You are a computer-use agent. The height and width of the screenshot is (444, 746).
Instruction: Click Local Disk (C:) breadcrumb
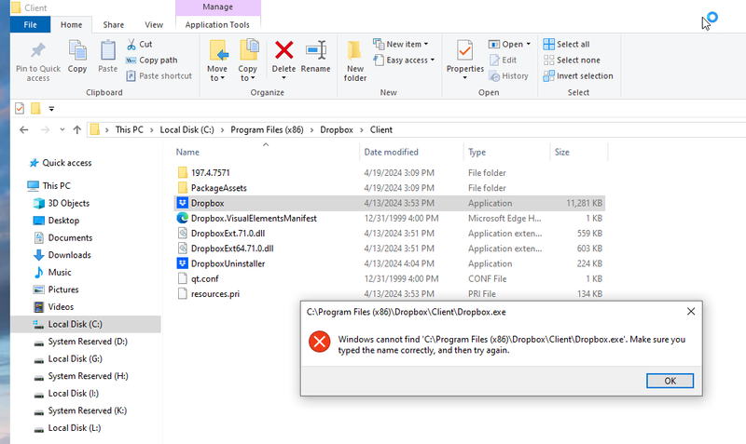(187, 129)
